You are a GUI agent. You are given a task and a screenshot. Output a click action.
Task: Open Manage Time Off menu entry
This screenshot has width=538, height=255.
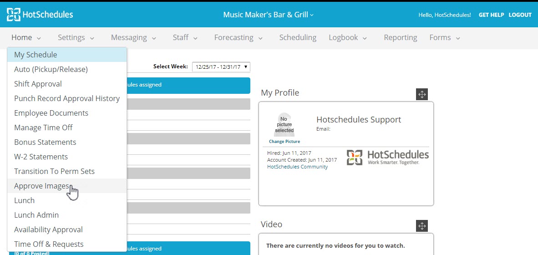(x=43, y=127)
